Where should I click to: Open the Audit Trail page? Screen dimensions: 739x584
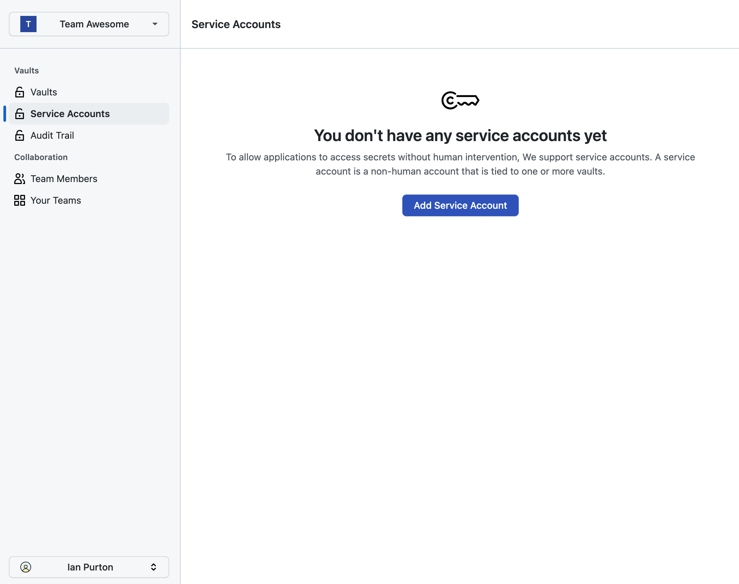pos(52,135)
